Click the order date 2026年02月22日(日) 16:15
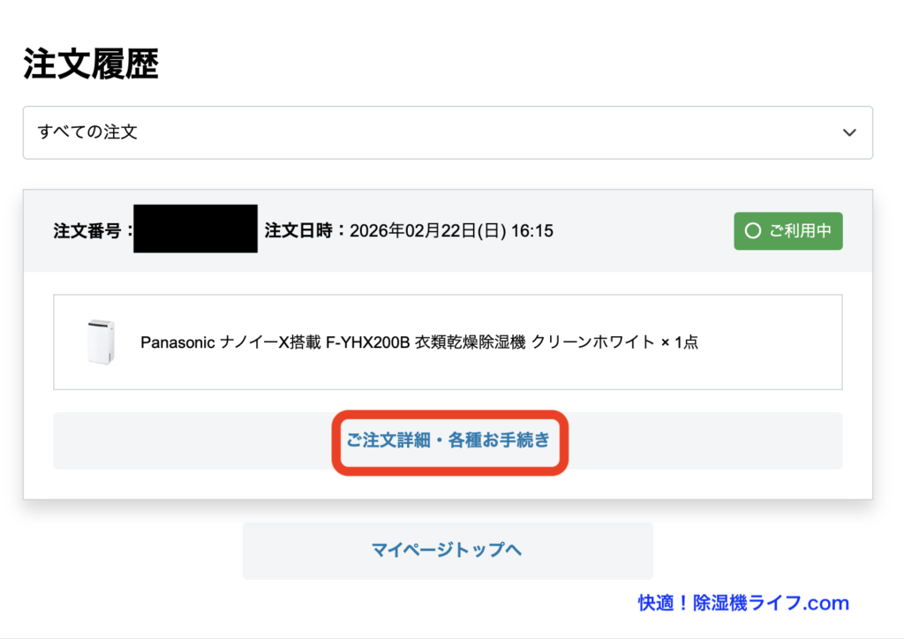Image resolution: width=904 pixels, height=639 pixels. click(451, 231)
